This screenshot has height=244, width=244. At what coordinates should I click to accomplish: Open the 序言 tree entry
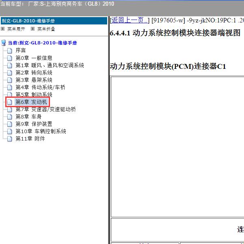(21, 51)
